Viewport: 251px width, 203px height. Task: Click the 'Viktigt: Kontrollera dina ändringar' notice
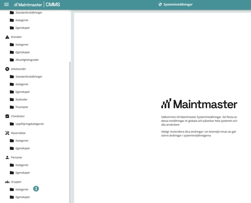point(199,133)
